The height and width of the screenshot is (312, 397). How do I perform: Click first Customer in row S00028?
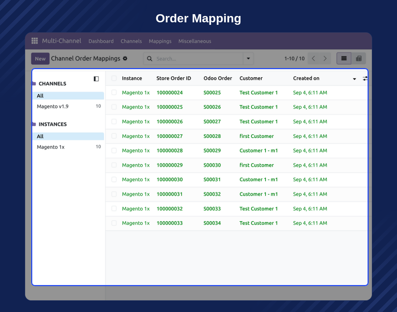coord(257,136)
